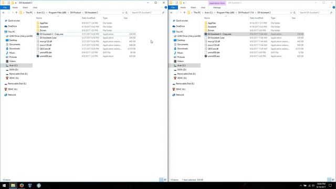
Task: Open Home ribbon tab in right window
Action: [183, 7]
